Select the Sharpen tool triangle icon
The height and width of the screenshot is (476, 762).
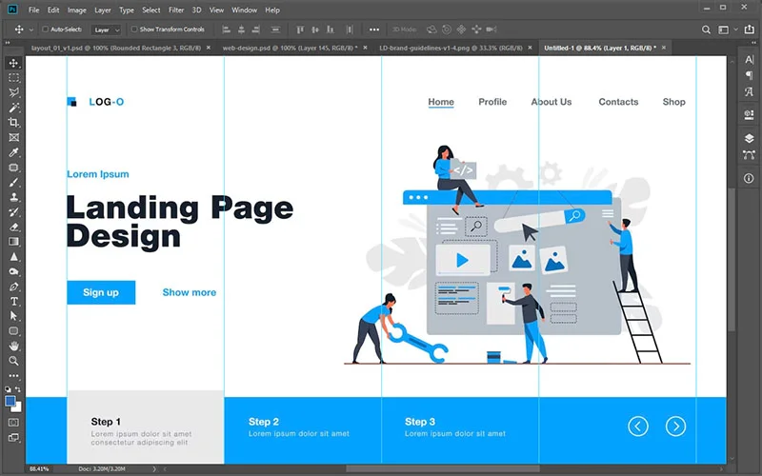click(13, 256)
